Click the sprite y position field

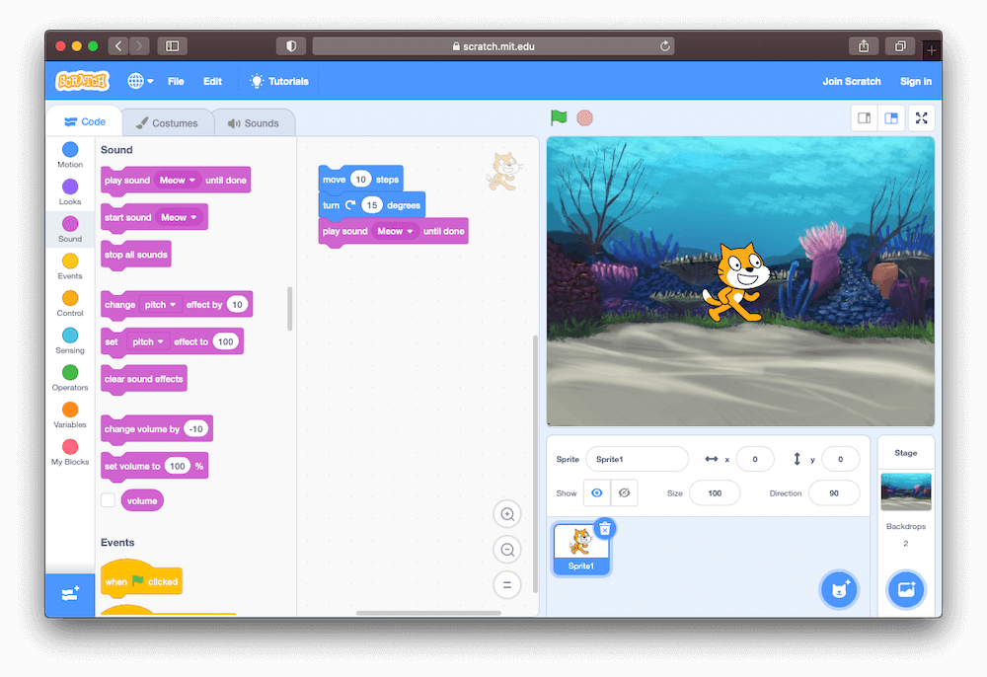click(x=840, y=459)
